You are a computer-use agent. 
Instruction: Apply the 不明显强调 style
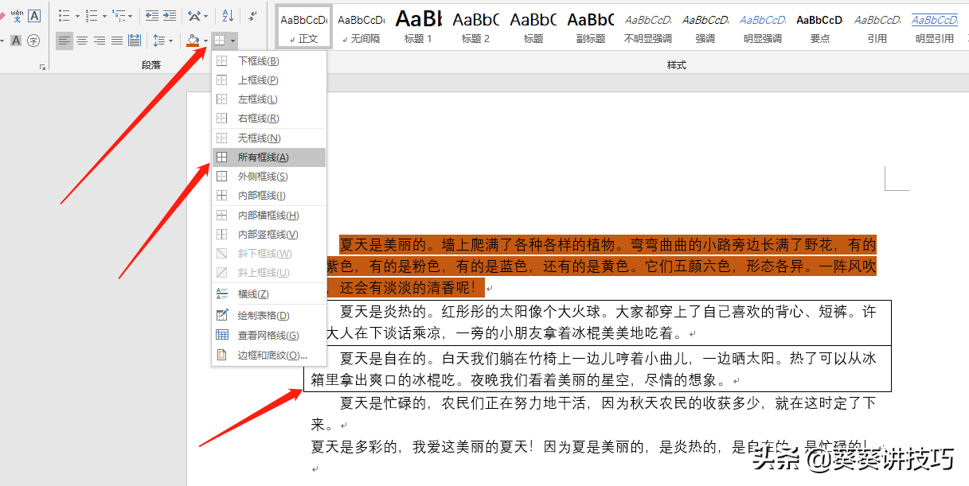click(x=648, y=26)
